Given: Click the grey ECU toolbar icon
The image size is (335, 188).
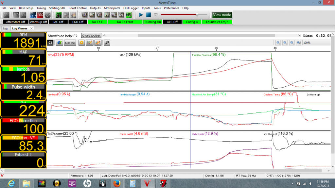Looking at the screenshot, I should pos(23,15).
